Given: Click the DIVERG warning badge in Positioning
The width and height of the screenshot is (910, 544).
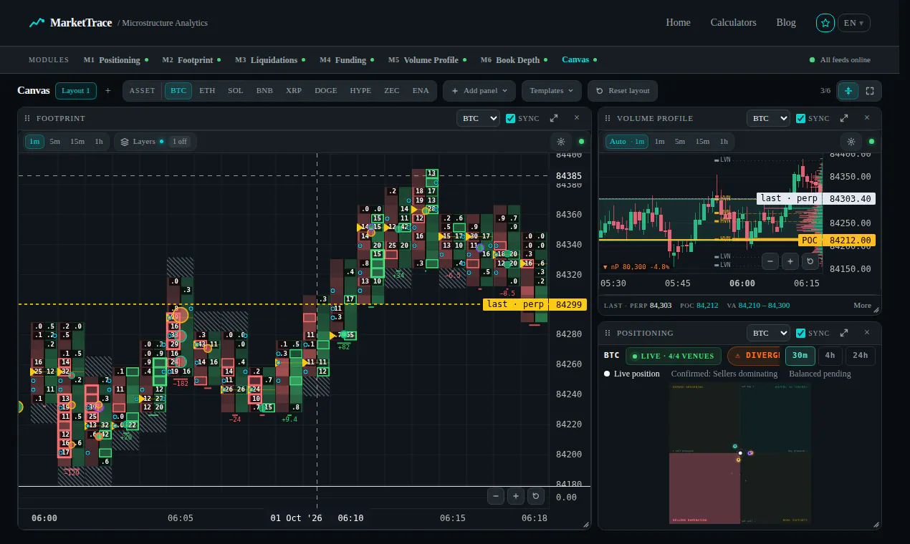Looking at the screenshot, I should pyautogui.click(x=753, y=356).
